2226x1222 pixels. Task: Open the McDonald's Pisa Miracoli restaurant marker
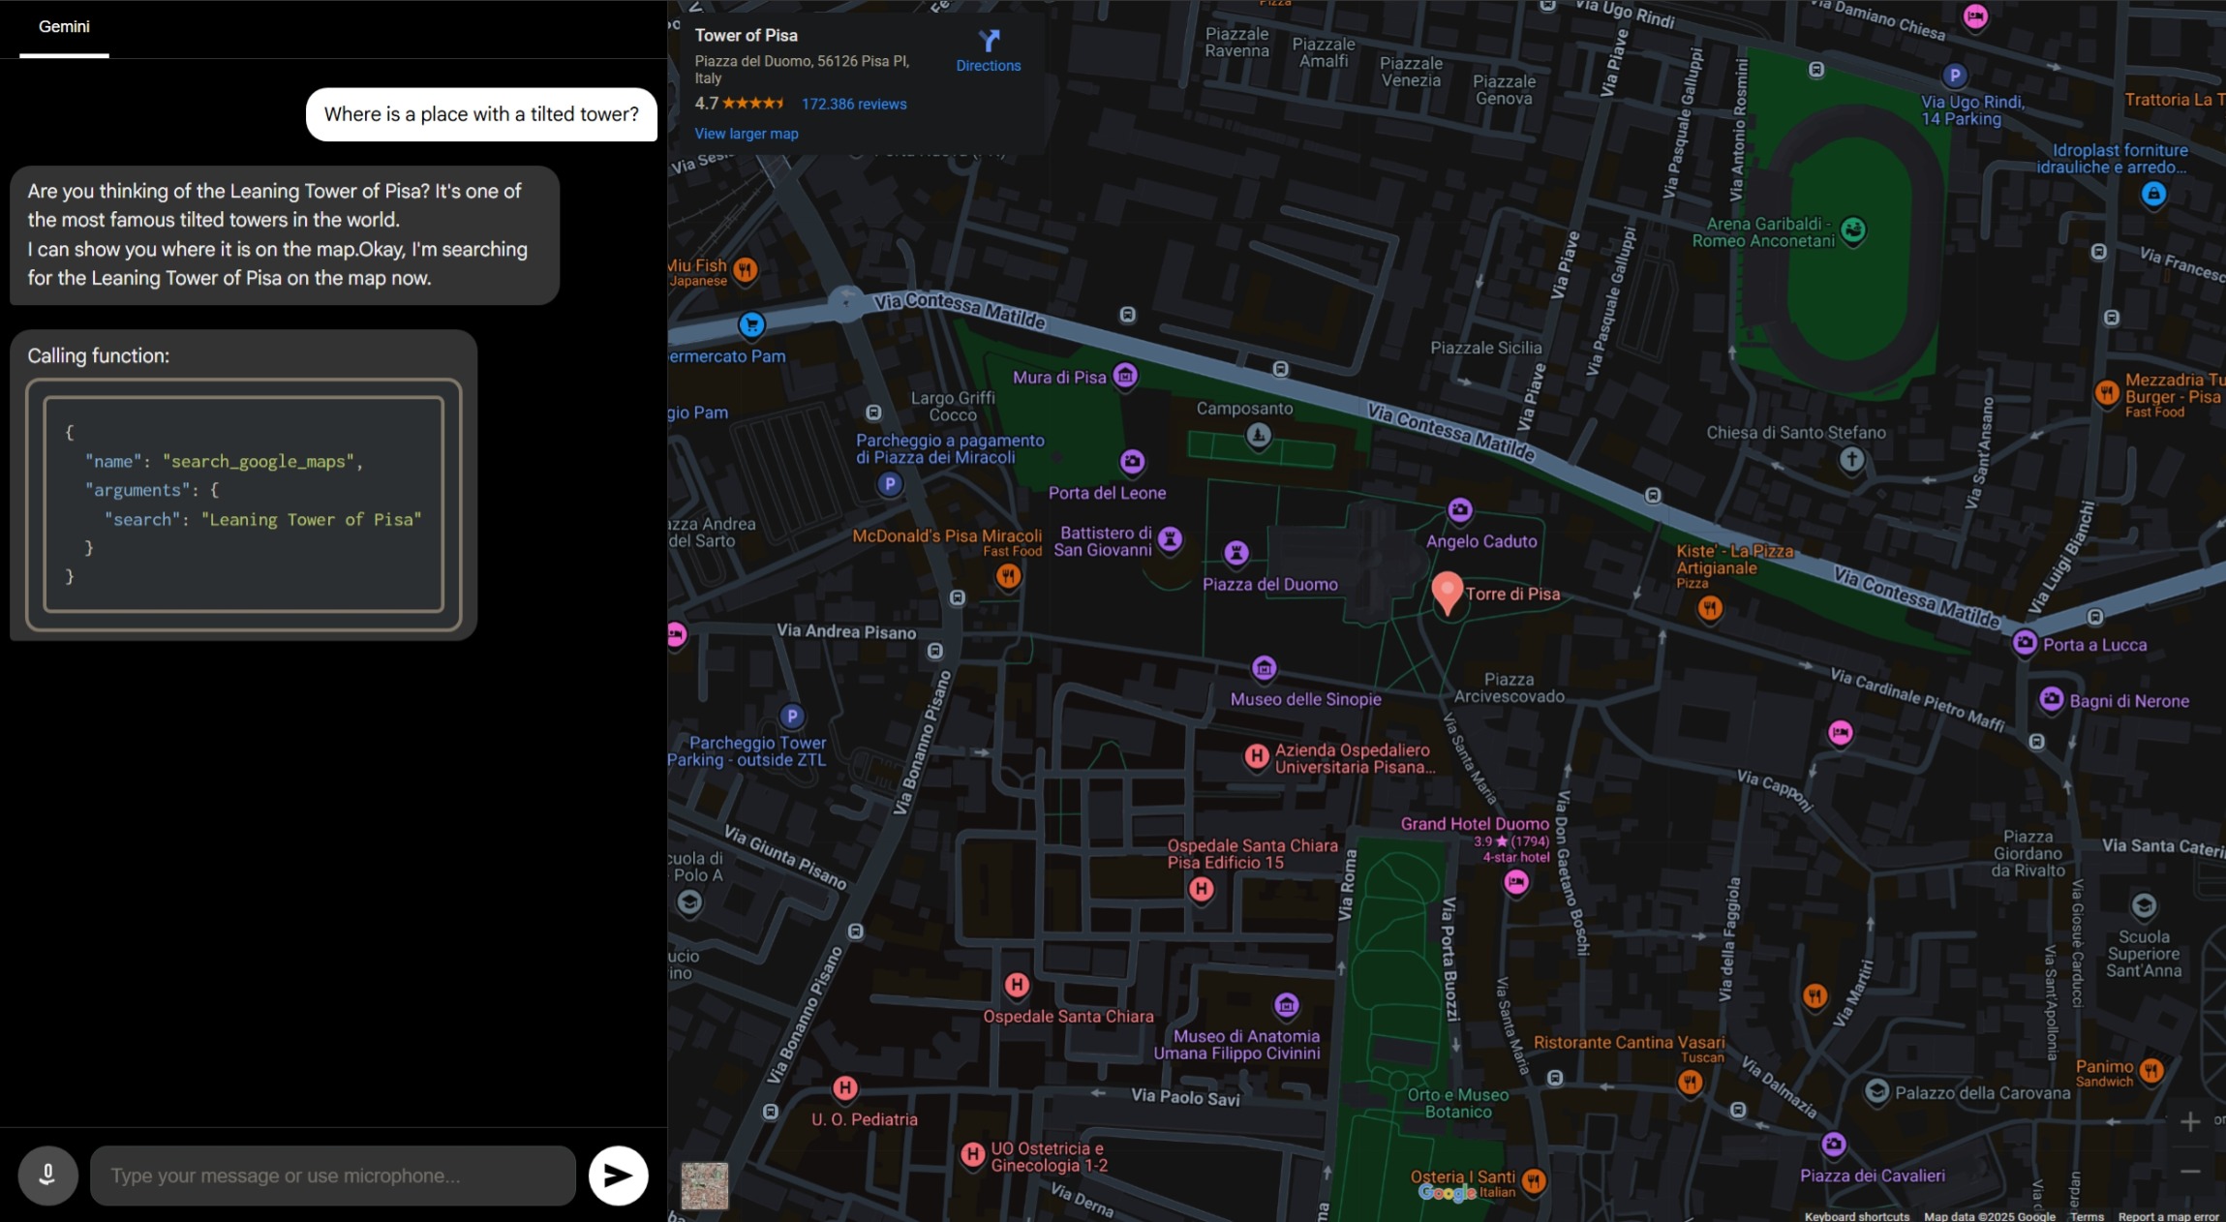[x=1008, y=577]
